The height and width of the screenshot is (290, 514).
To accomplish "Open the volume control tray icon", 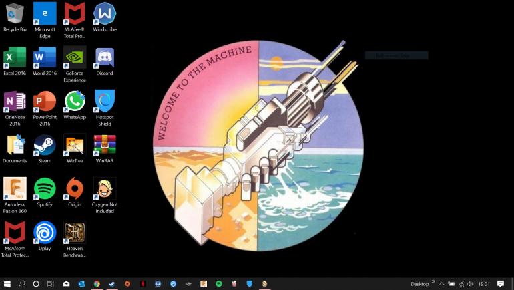I will tap(471, 284).
